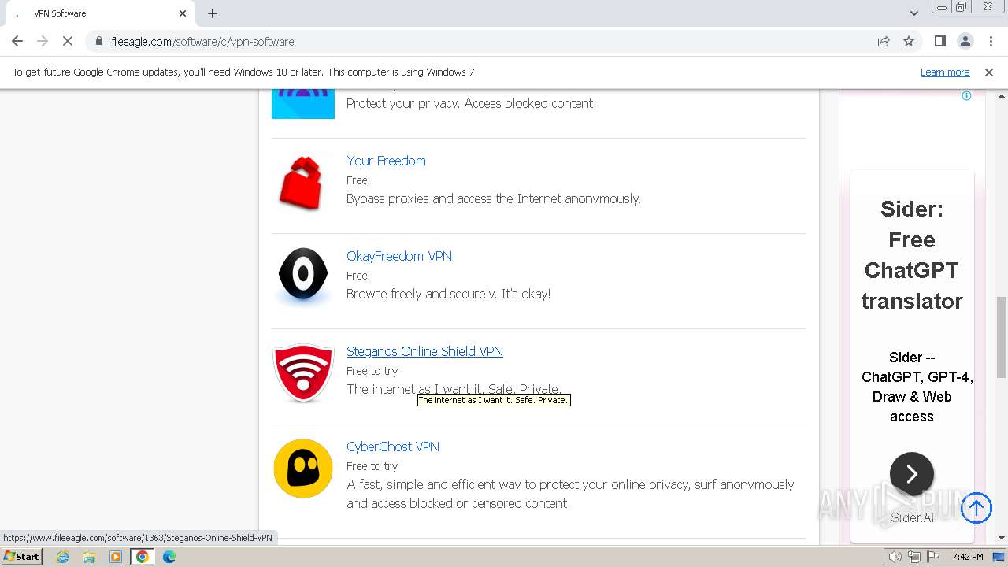
Task: Click the forward navigation arrow
Action: point(43,41)
